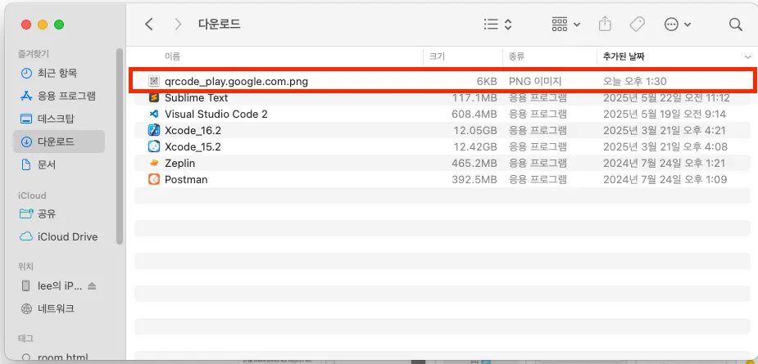Open the list view switcher

click(497, 25)
